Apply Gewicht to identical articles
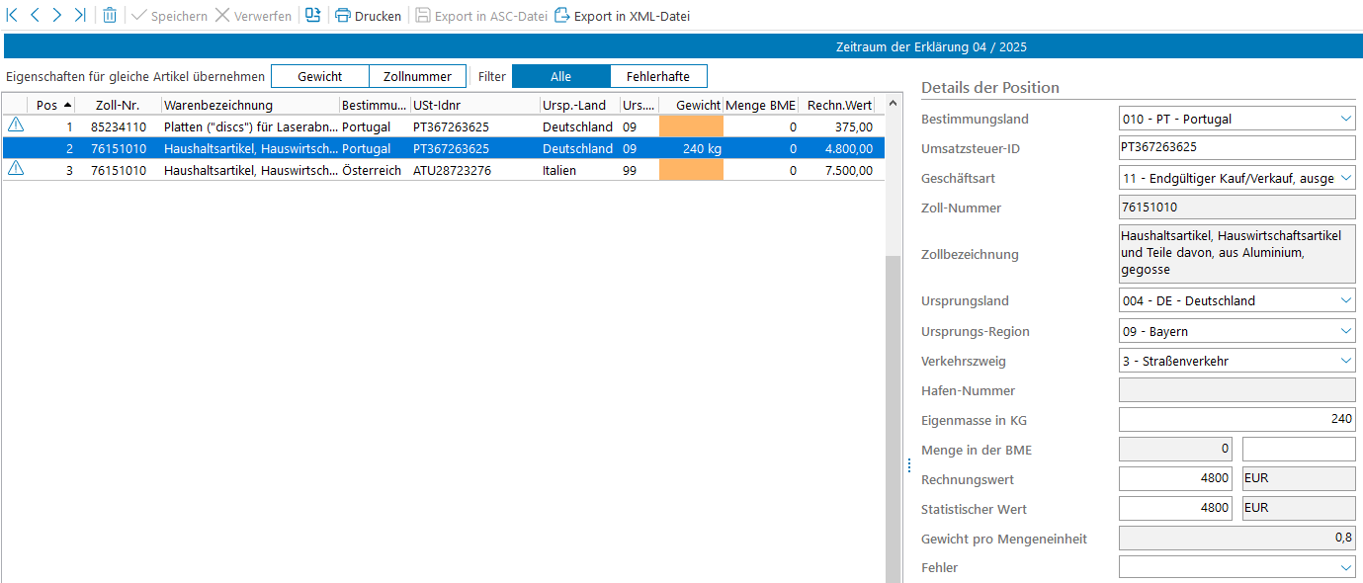The height and width of the screenshot is (583, 1363). 319,76
